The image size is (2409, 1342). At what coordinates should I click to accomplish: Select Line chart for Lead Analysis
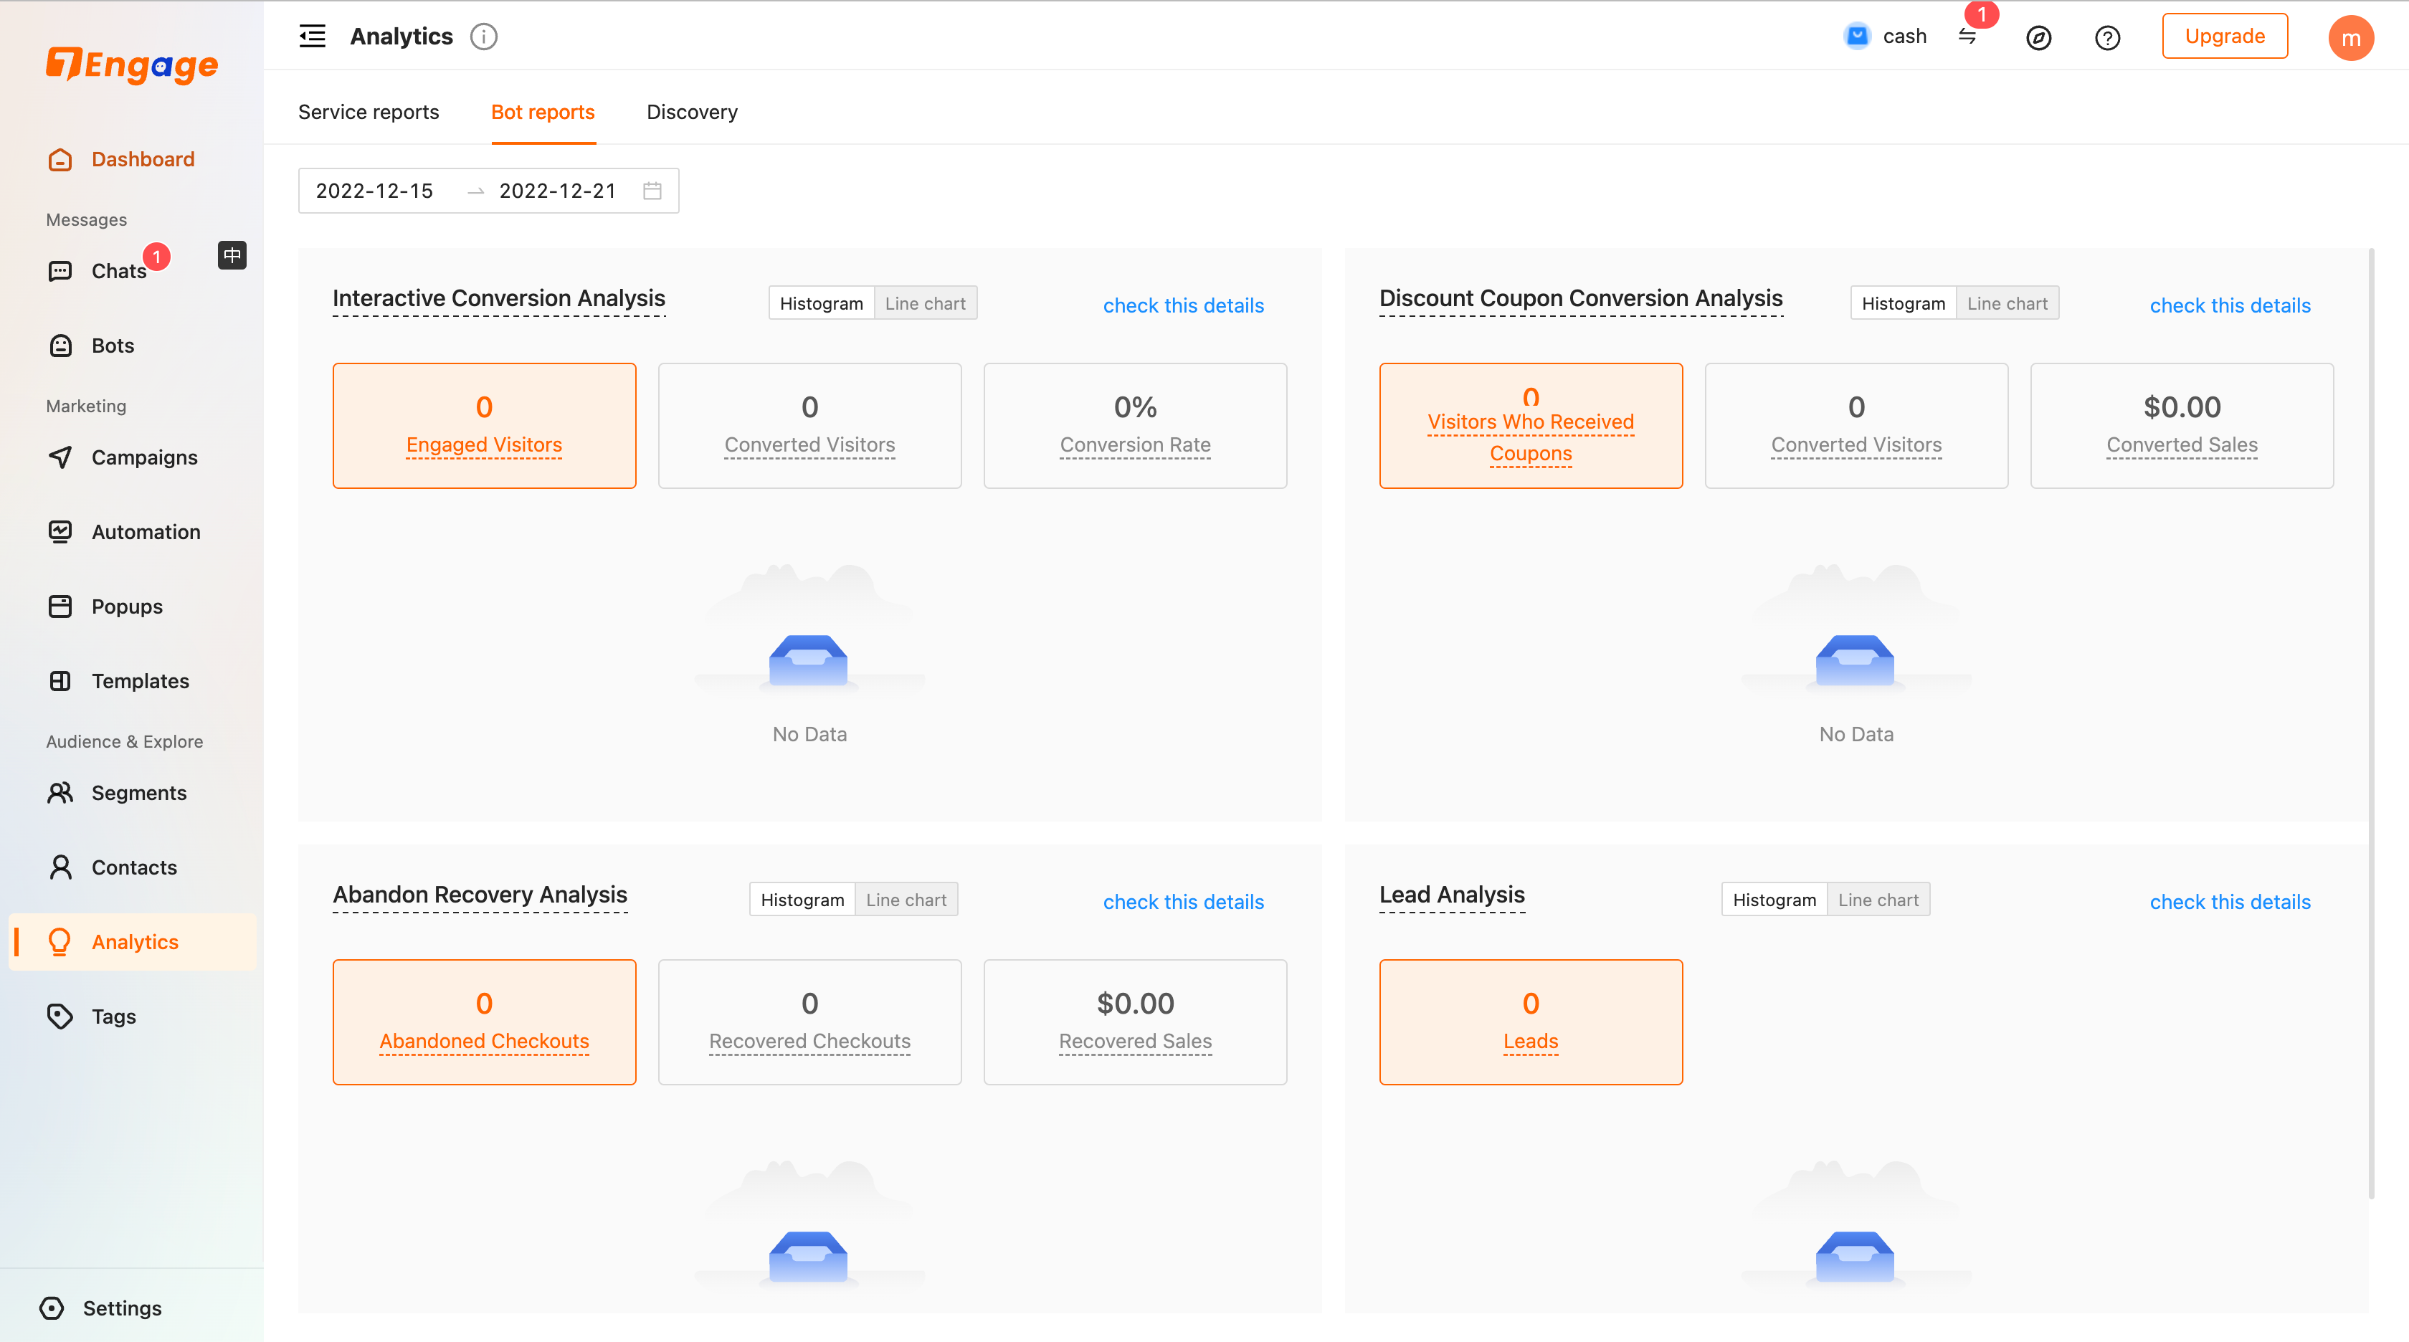coord(1878,900)
